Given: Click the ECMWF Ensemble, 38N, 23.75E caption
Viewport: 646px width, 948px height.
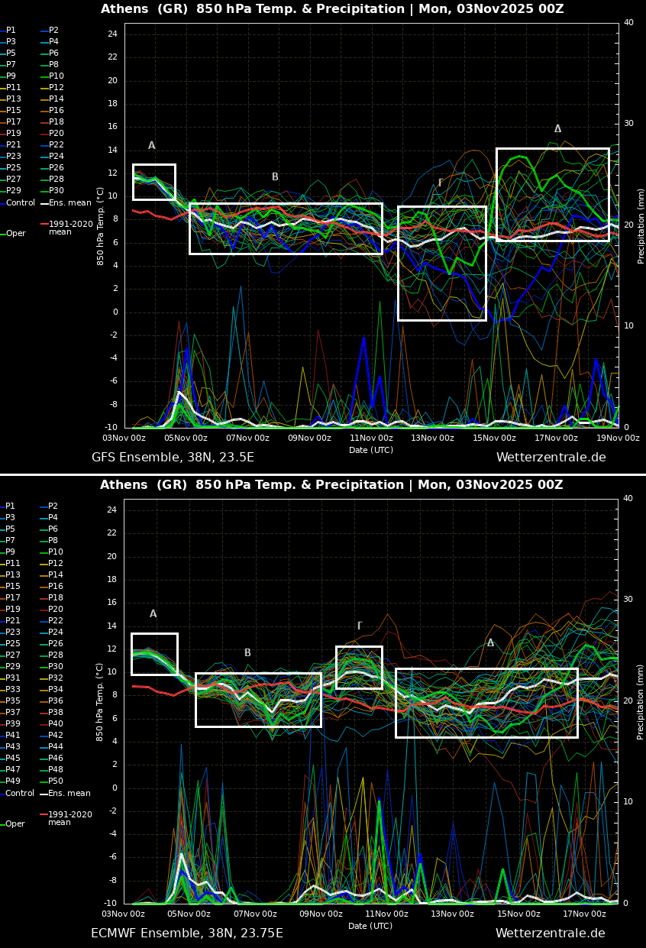Looking at the screenshot, I should (x=186, y=933).
